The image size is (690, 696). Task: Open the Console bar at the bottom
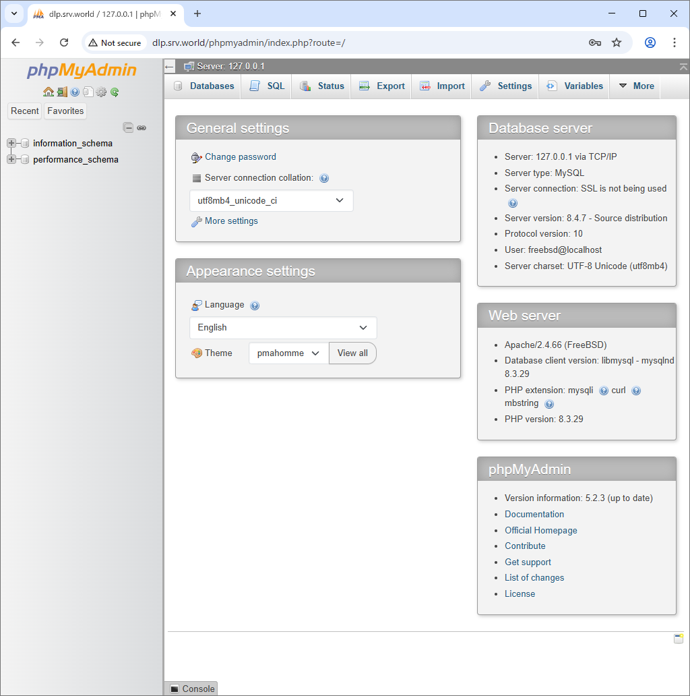click(x=191, y=689)
